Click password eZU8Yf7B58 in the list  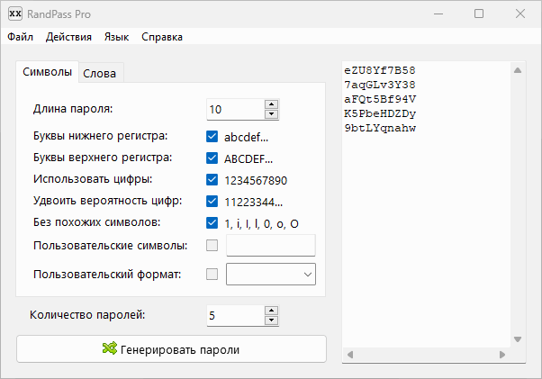click(x=380, y=70)
